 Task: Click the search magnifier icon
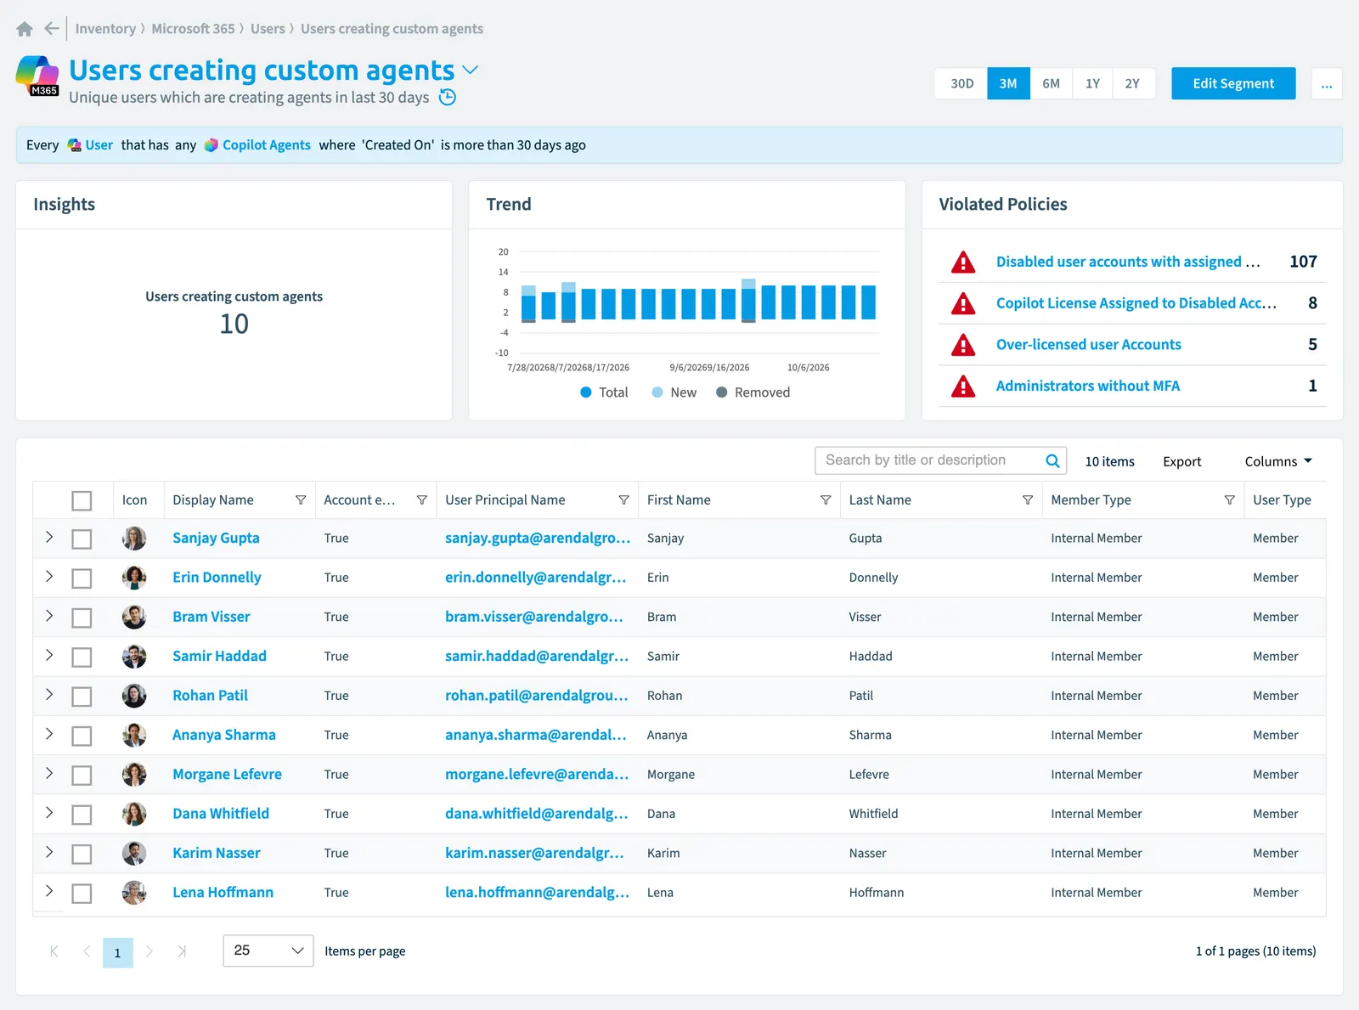[x=1052, y=460]
